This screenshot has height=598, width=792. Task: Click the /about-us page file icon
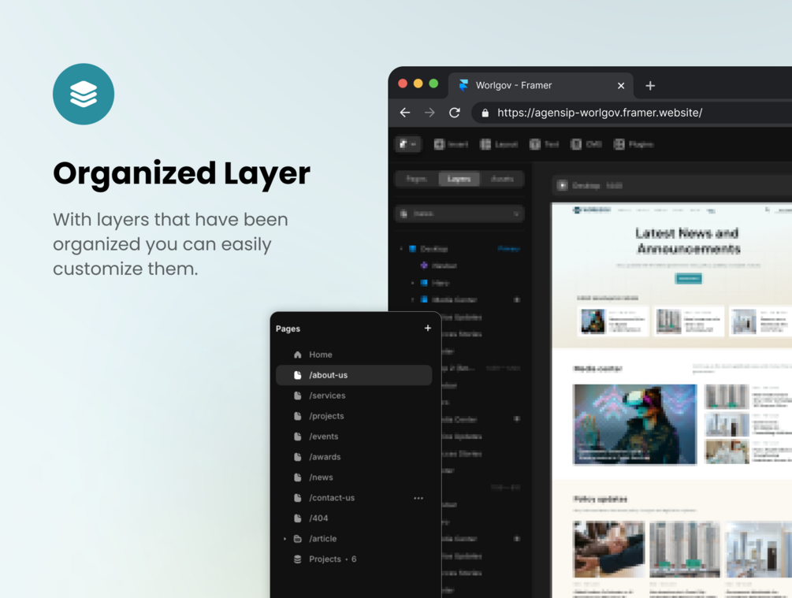point(298,375)
